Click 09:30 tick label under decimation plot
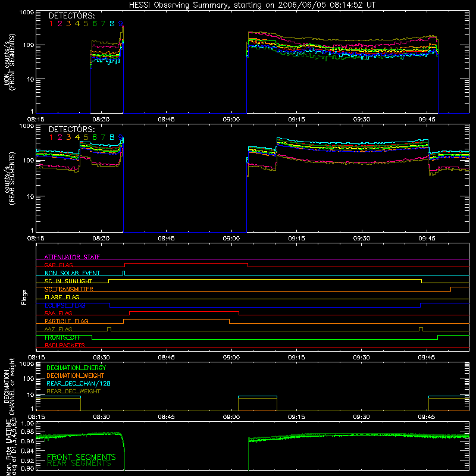This screenshot has width=476, height=476. (361, 417)
